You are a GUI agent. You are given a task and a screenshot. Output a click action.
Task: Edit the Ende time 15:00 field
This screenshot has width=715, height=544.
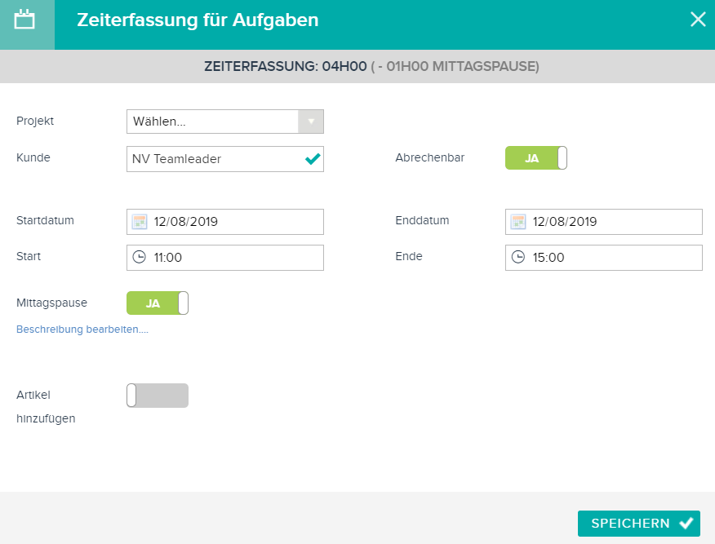604,258
